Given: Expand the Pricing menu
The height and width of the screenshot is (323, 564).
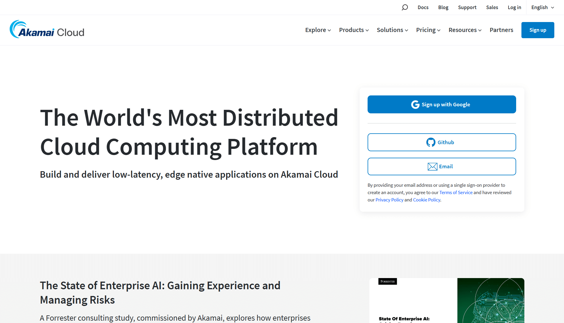Looking at the screenshot, I should [x=428, y=30].
